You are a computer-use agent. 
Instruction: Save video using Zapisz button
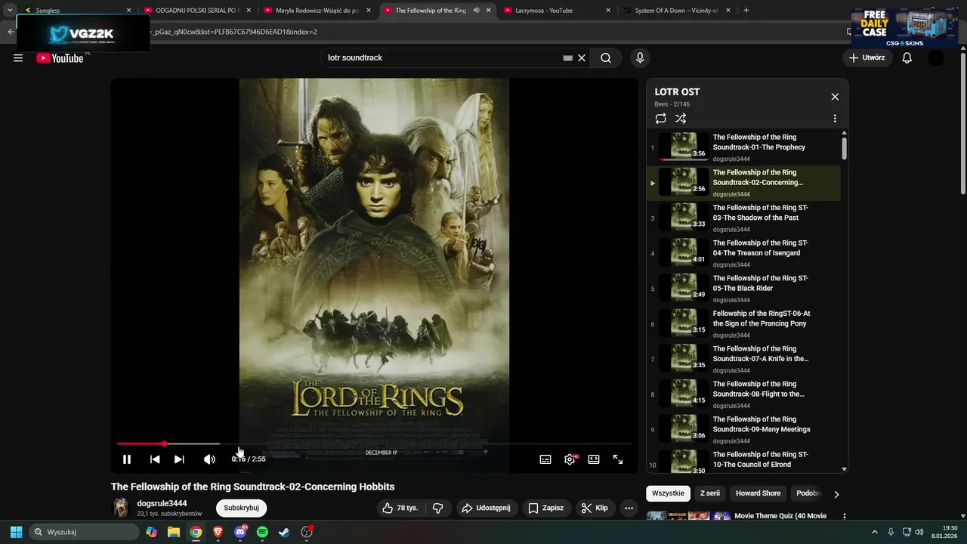545,508
